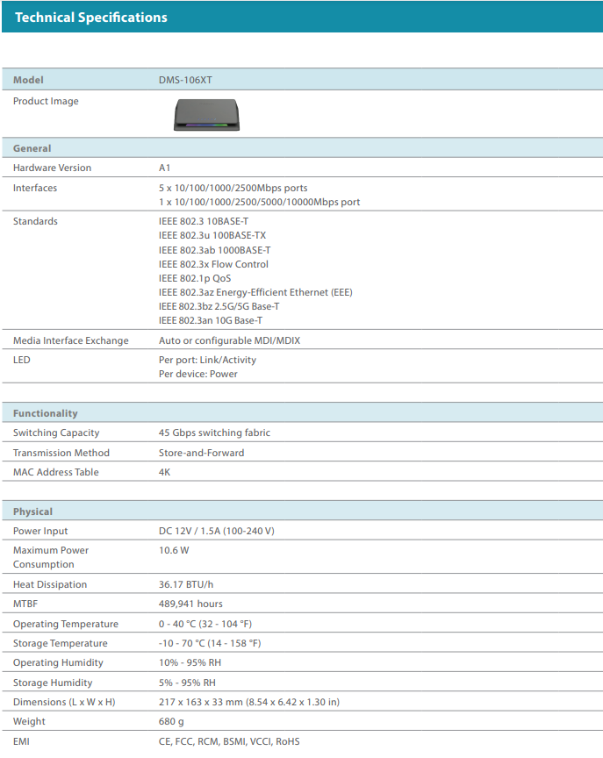Click the MTBF 489,941 hours value

(x=190, y=604)
